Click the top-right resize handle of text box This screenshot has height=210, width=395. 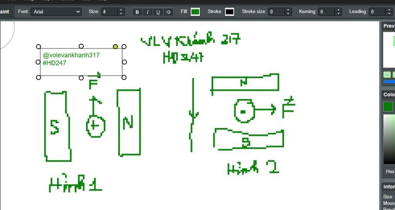pyautogui.click(x=124, y=47)
